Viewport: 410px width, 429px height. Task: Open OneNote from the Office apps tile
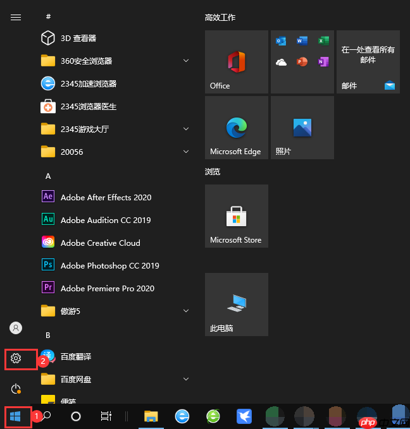(x=323, y=62)
